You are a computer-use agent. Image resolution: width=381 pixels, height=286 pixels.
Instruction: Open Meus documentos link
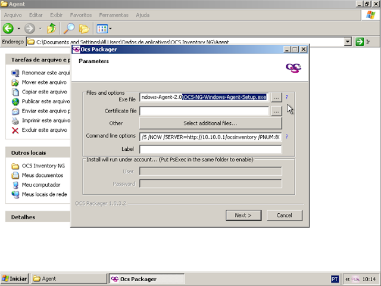[37, 175]
